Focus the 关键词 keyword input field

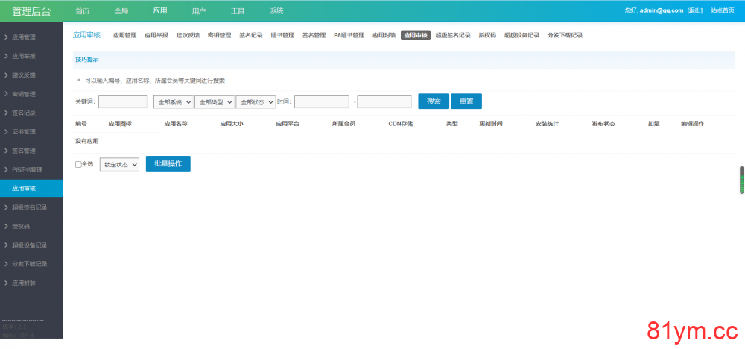tap(123, 101)
